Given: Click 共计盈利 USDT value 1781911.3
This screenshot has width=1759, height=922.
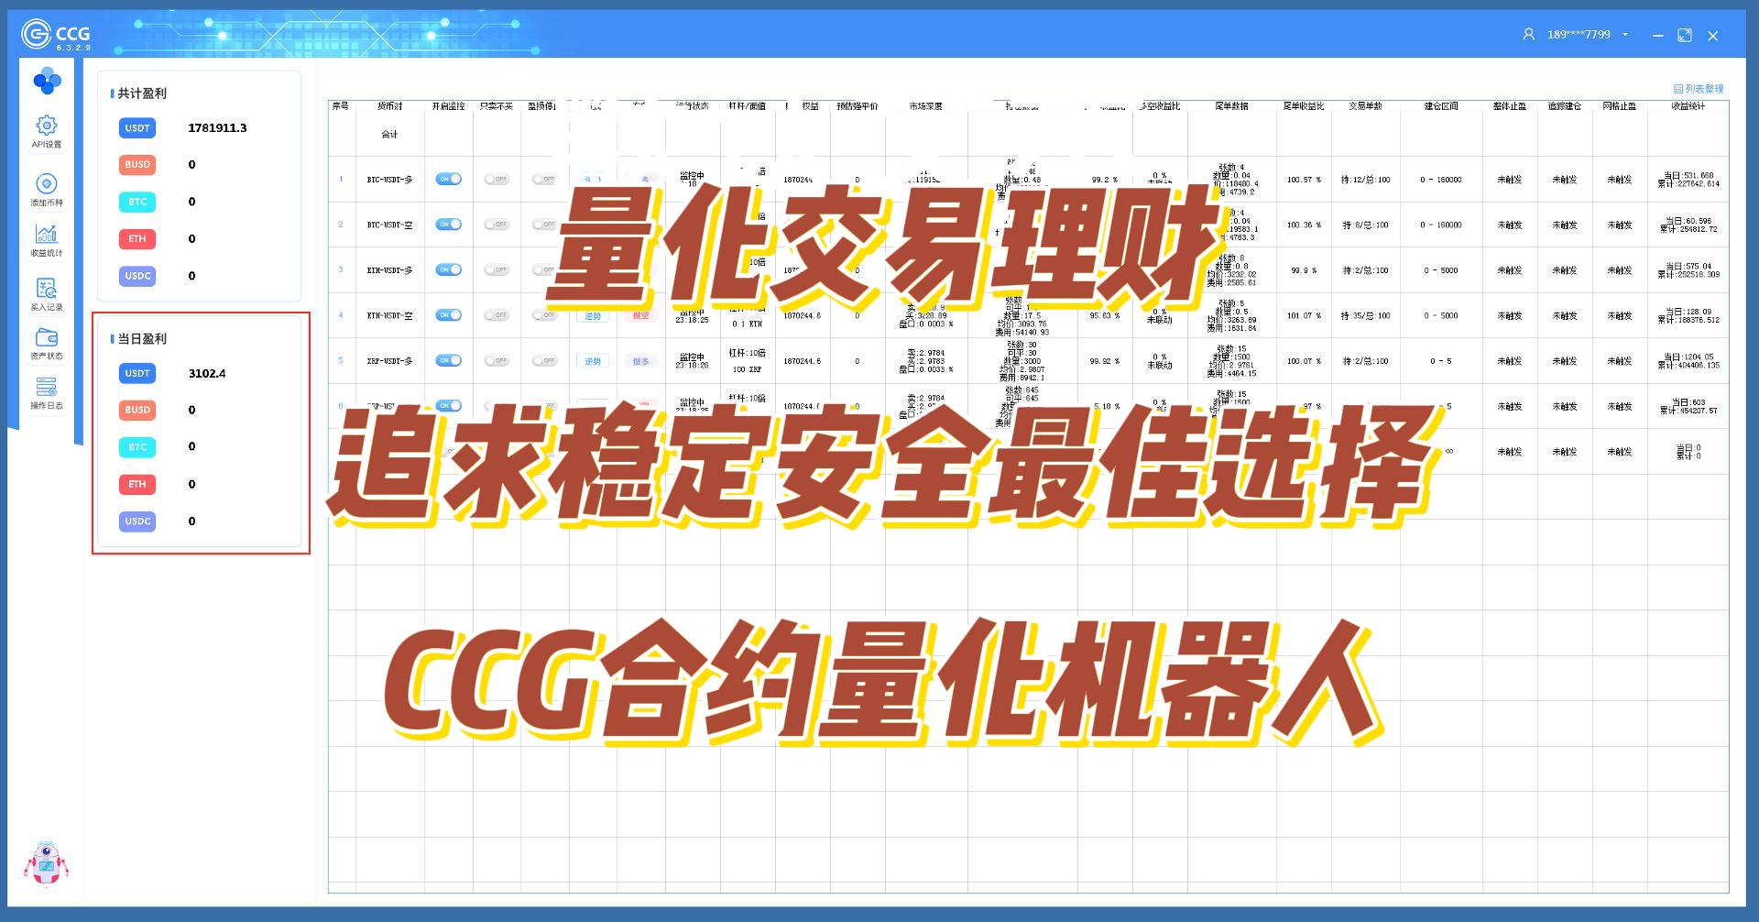Looking at the screenshot, I should tap(217, 128).
